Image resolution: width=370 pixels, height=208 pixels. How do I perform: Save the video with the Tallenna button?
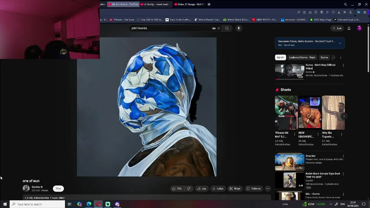click(254, 189)
